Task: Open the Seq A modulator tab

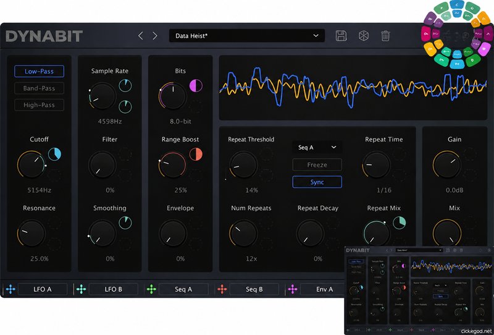Action: click(183, 289)
